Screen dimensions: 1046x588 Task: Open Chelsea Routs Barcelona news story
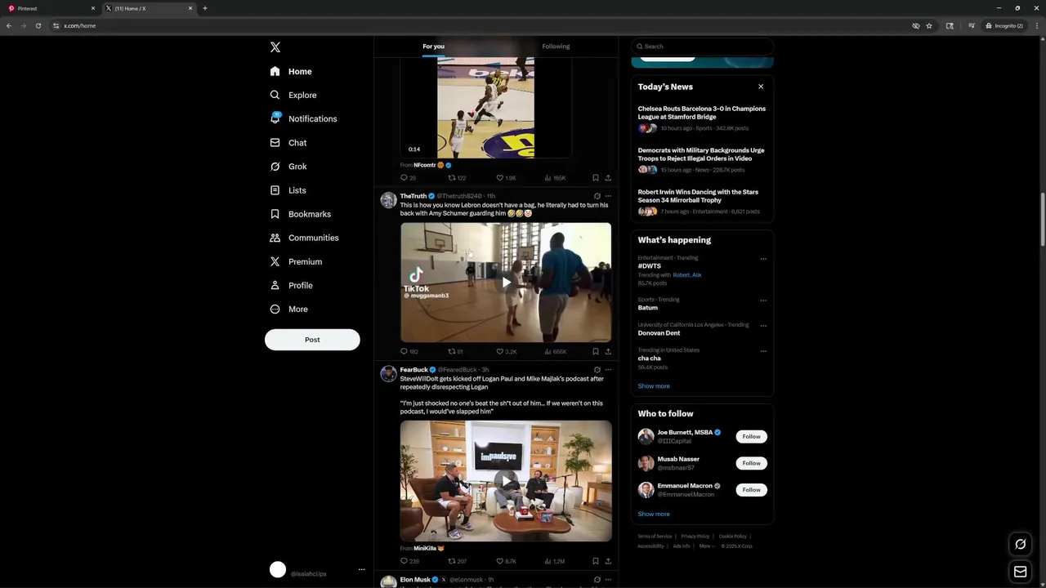[702, 113]
